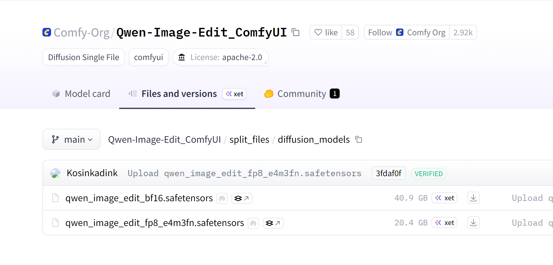The width and height of the screenshot is (553, 265).
Task: Open the layers viewer link for the bf16 file
Action: (x=242, y=198)
